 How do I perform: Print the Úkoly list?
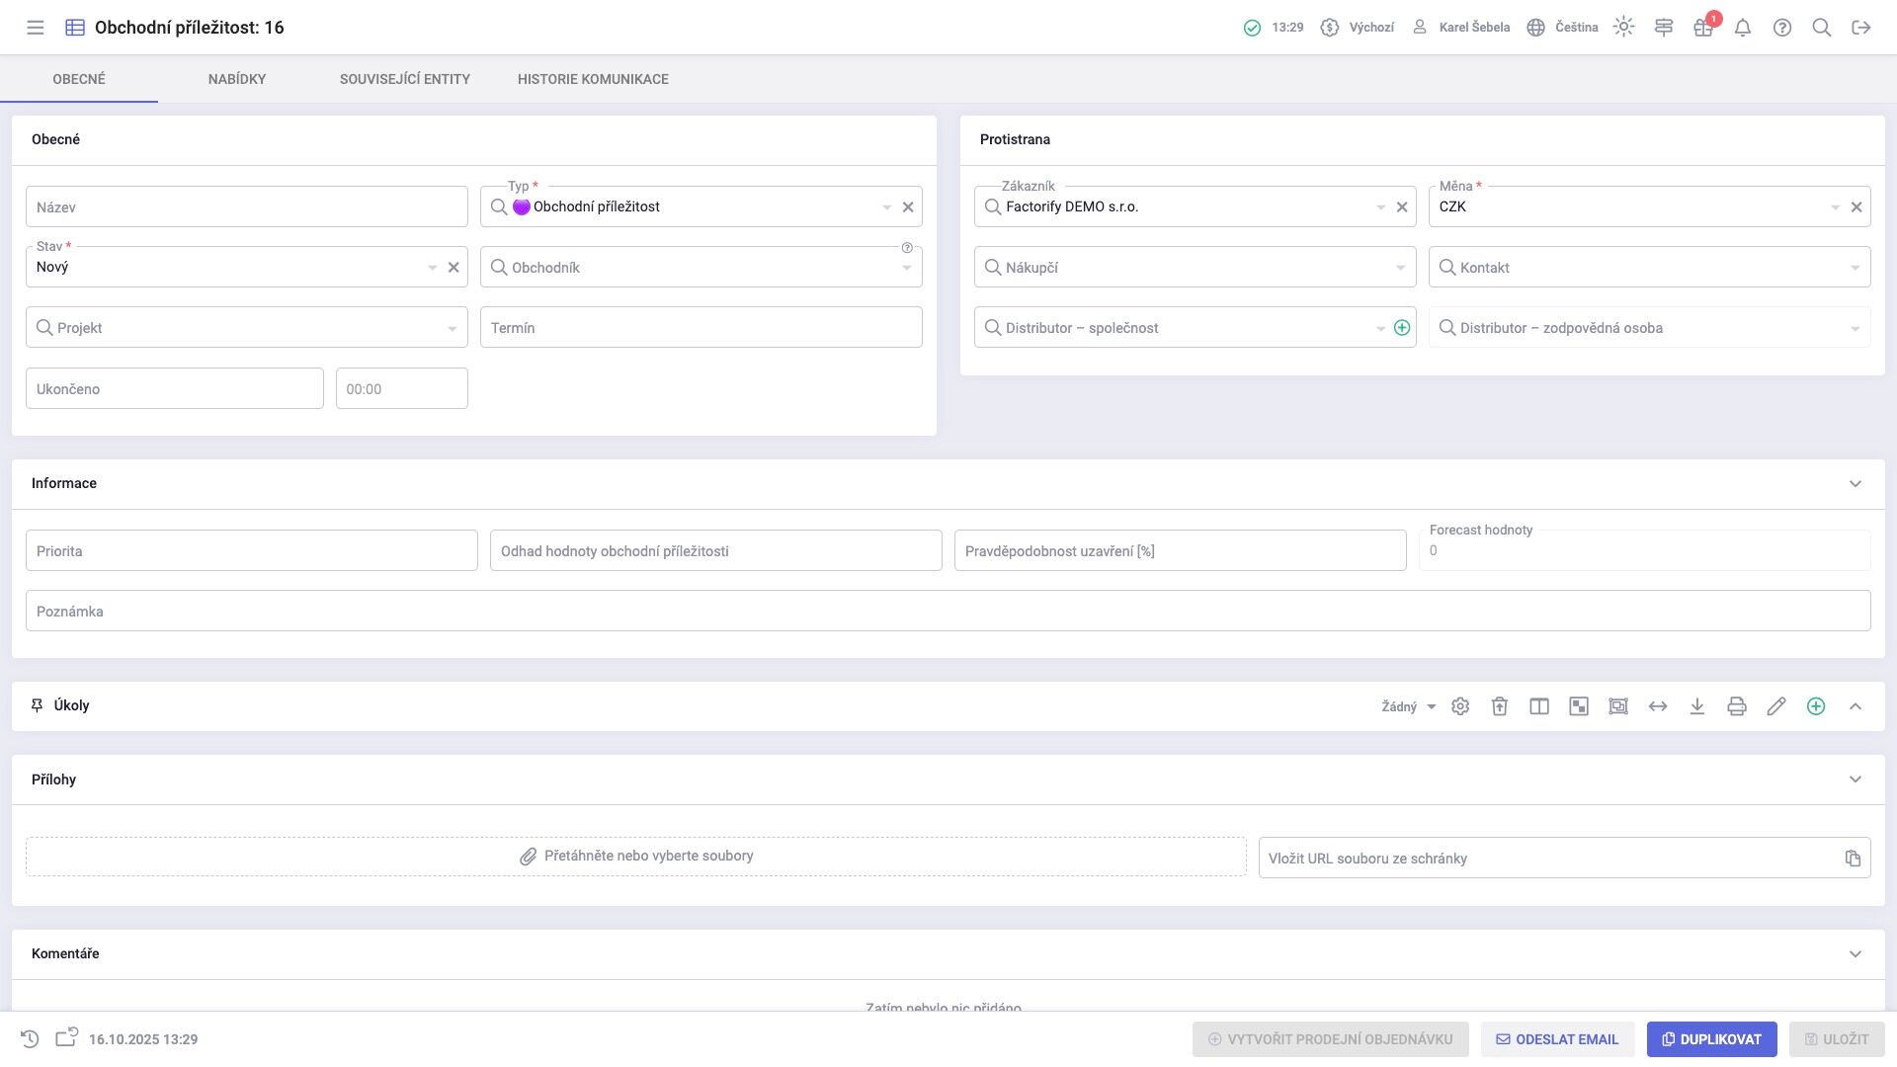click(x=1737, y=706)
